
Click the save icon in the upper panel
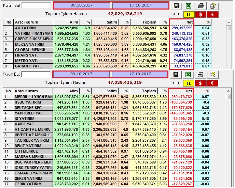click(176, 6)
